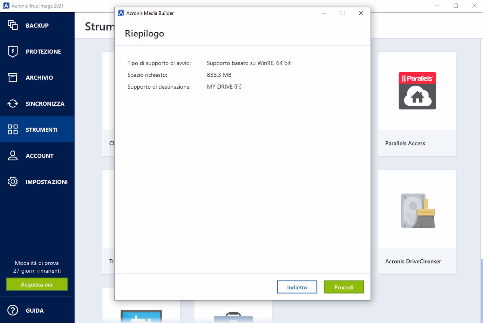Open the Parallels Access tool icon

click(x=417, y=91)
